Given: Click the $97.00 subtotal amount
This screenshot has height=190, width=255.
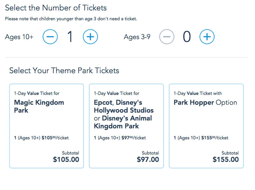Looking at the screenshot, I should pos(148,159).
